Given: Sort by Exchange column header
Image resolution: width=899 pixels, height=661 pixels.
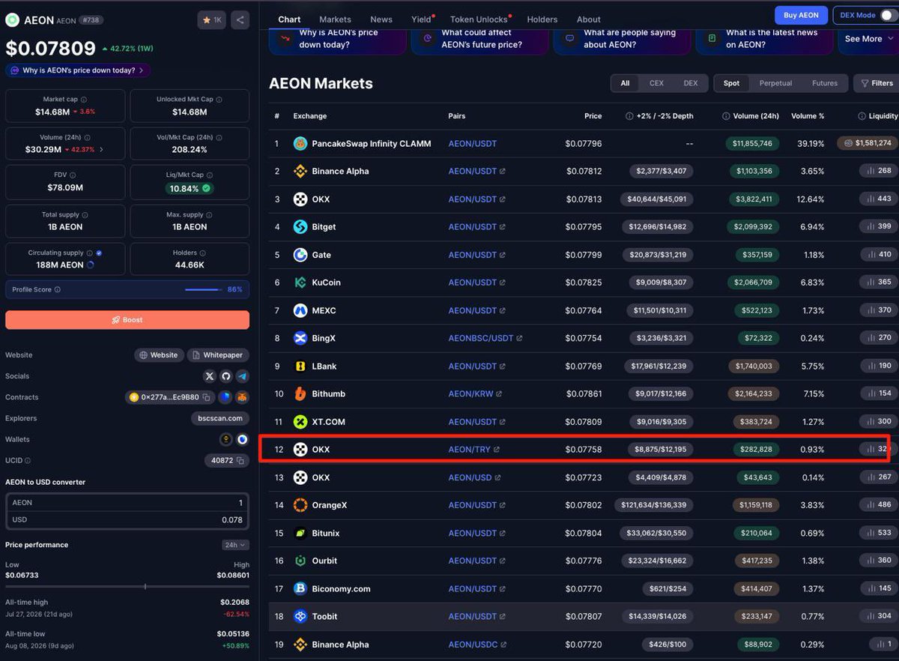Looking at the screenshot, I should (x=310, y=116).
